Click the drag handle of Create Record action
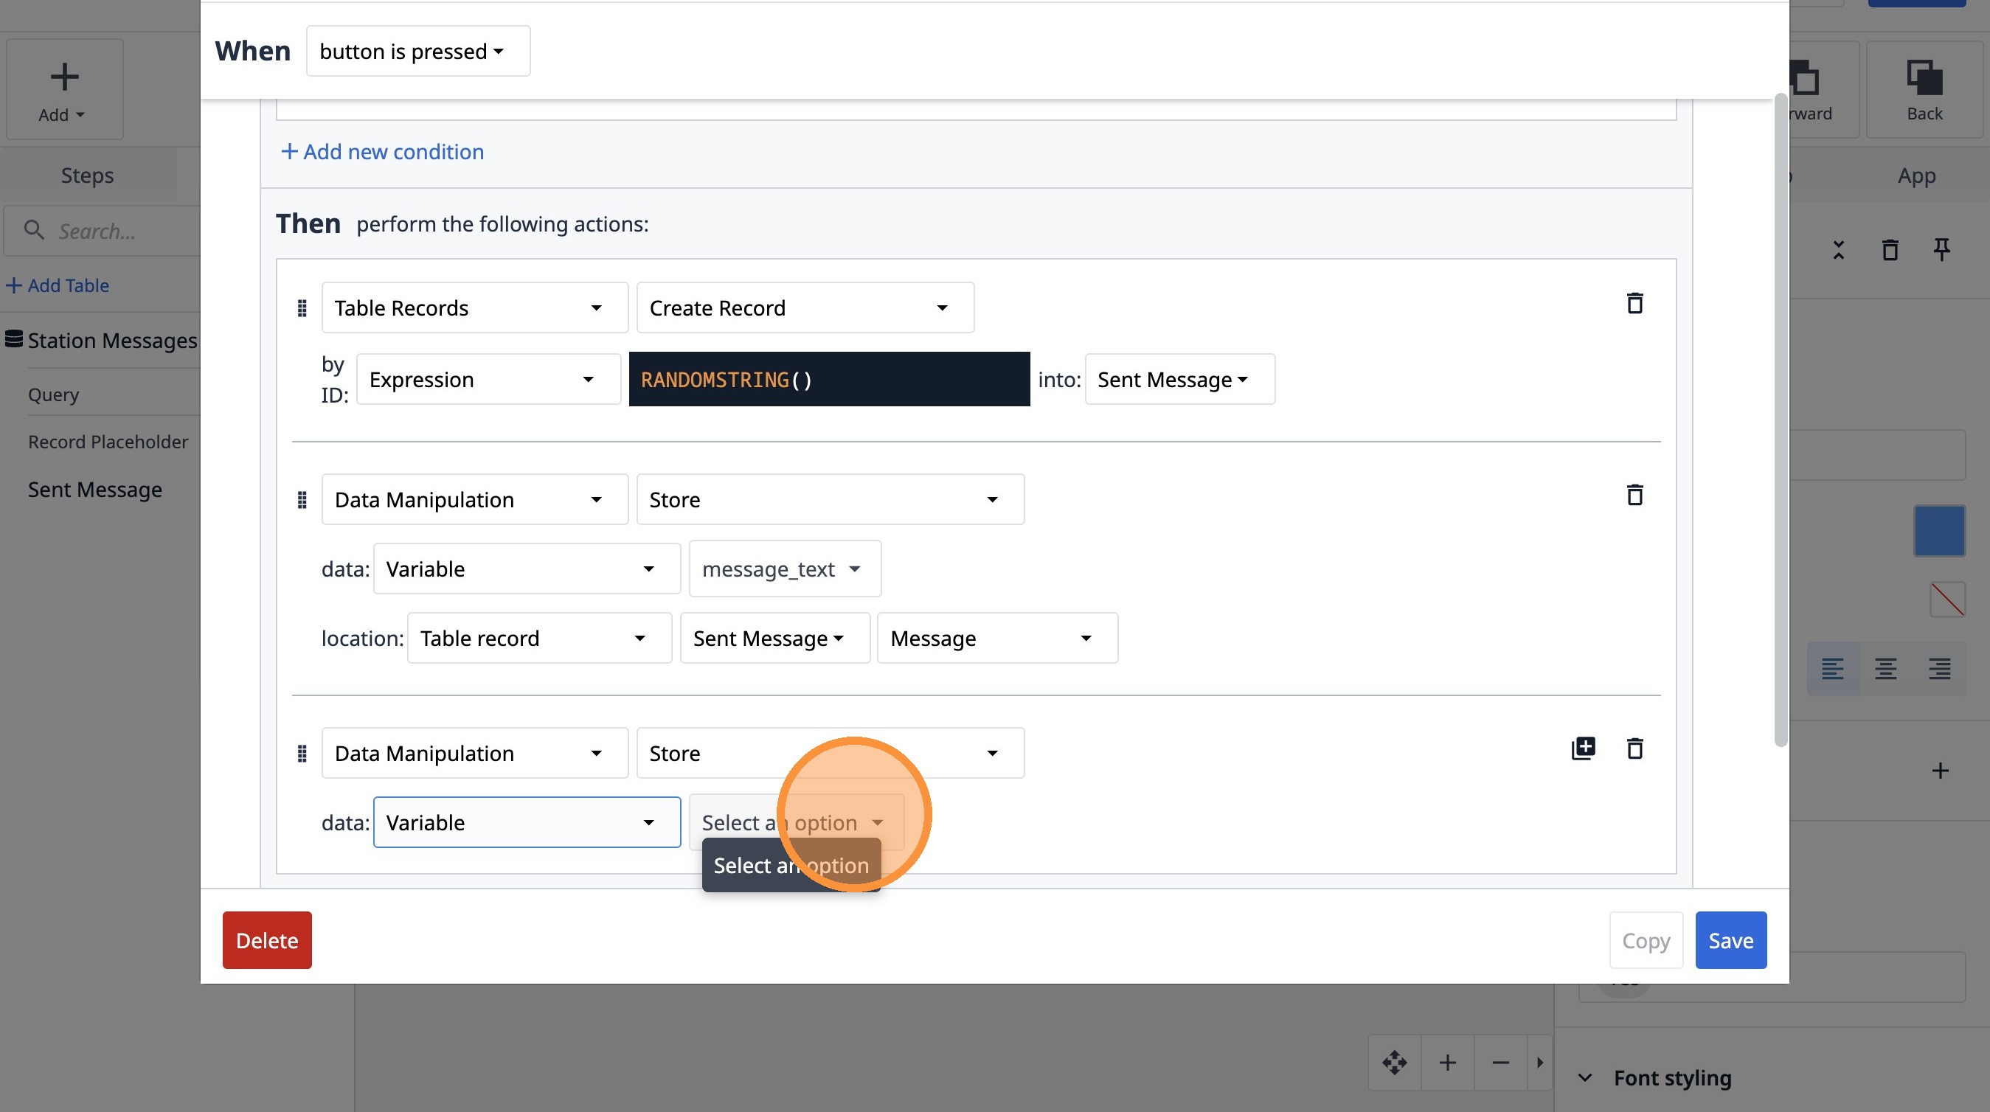Screen dimensions: 1990x1112 pyautogui.click(x=302, y=308)
